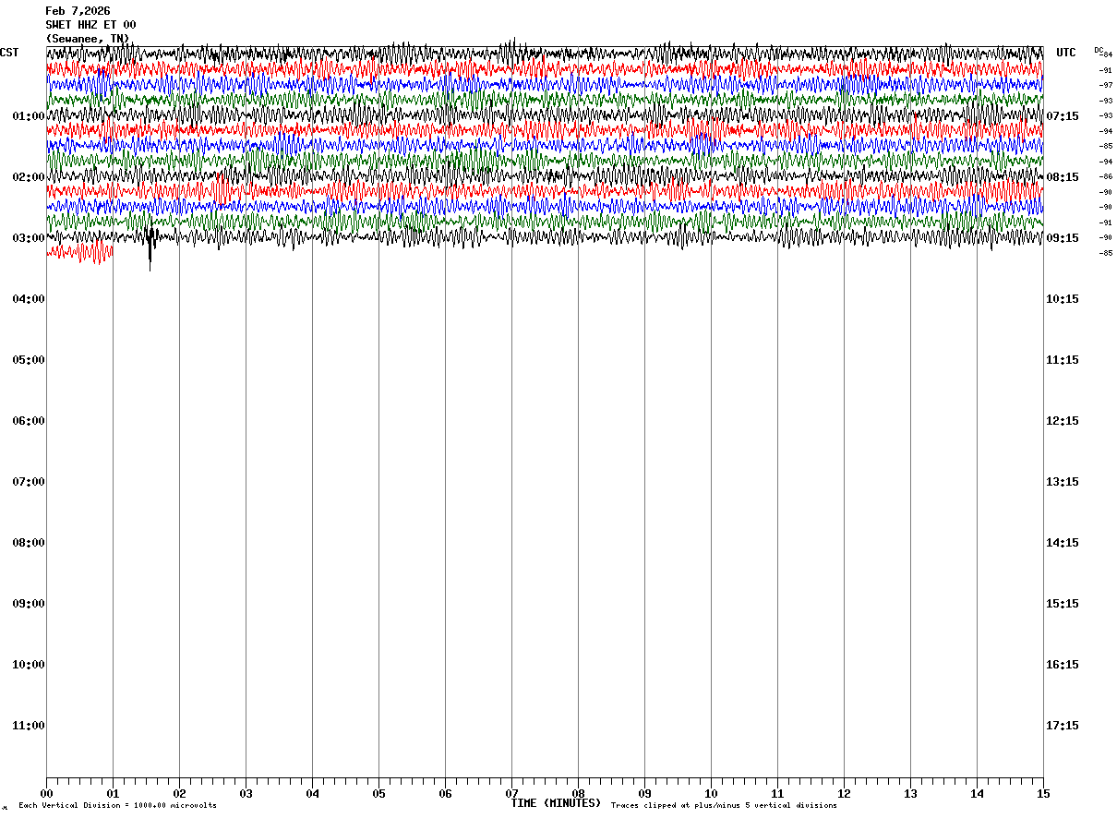
Task: Click the minute axis tick label '12'
Action: pyautogui.click(x=844, y=793)
